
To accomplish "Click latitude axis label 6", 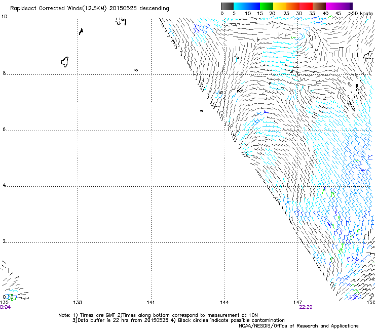I will (x=4, y=129).
